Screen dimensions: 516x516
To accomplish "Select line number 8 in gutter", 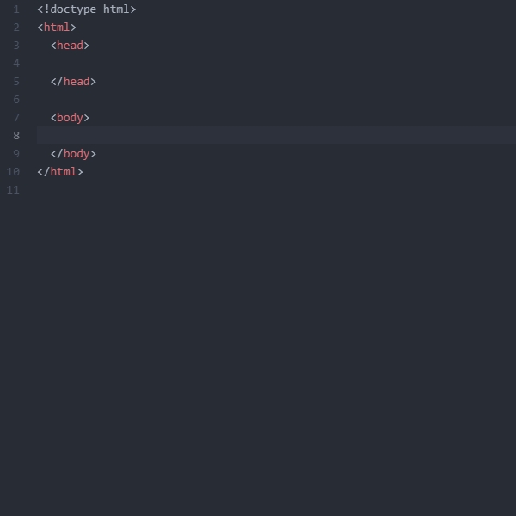I will tap(16, 136).
